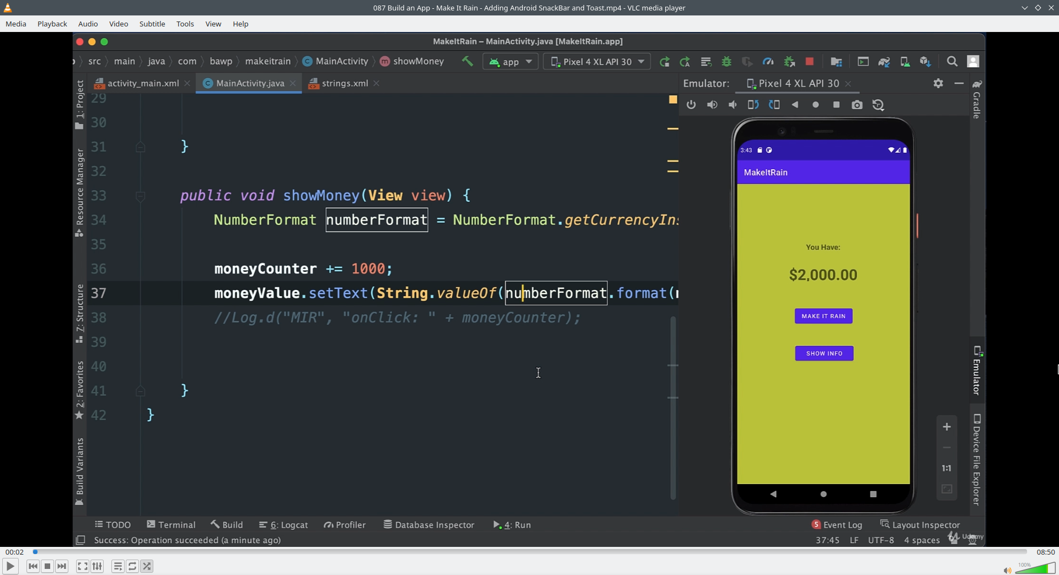Toggle the Gradle side panel
The height and width of the screenshot is (575, 1059).
(977, 99)
